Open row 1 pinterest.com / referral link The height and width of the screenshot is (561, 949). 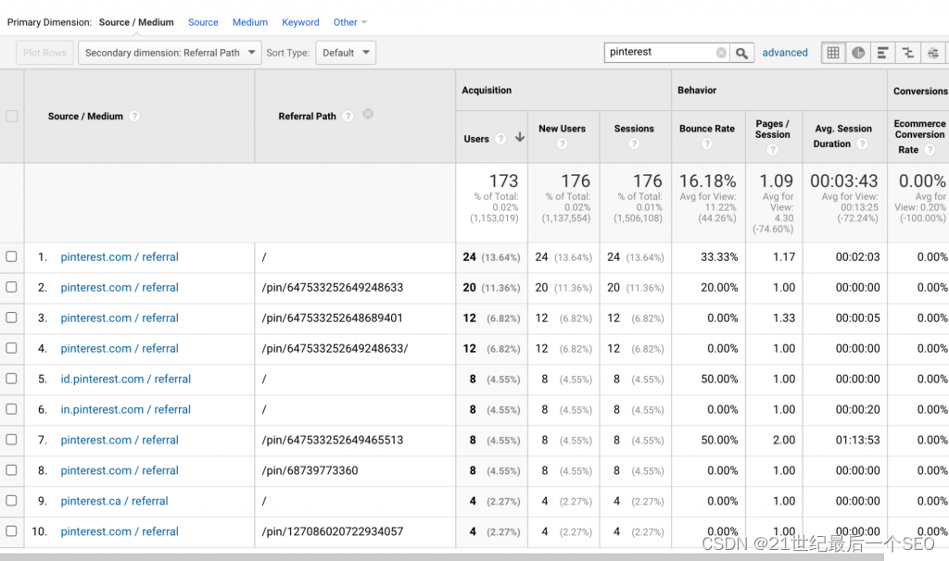[x=120, y=257]
